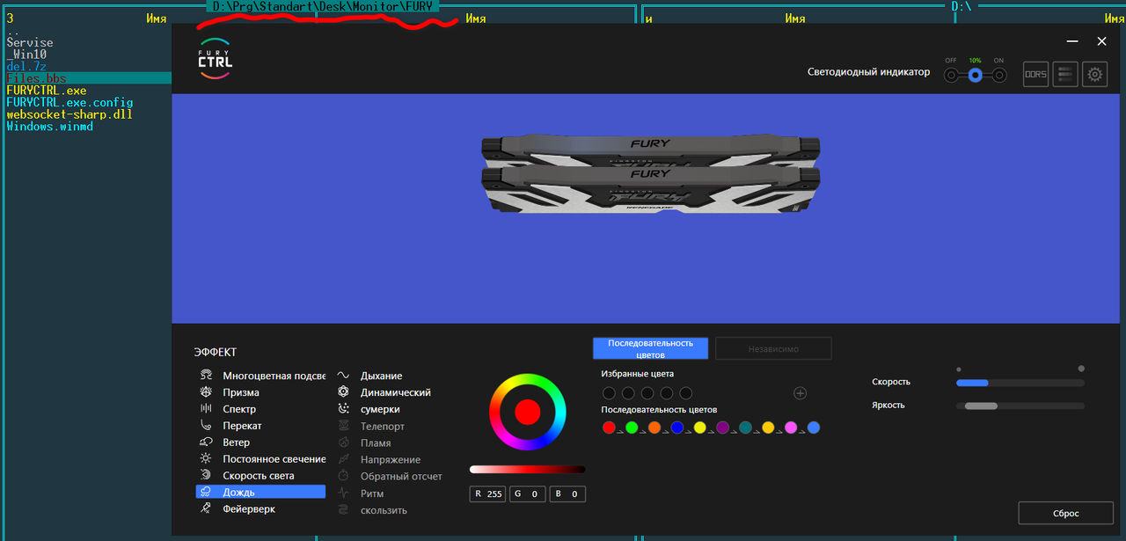1126x541 pixels.
Task: Select websocket-sharp.dll in file manager
Action: 69,115
